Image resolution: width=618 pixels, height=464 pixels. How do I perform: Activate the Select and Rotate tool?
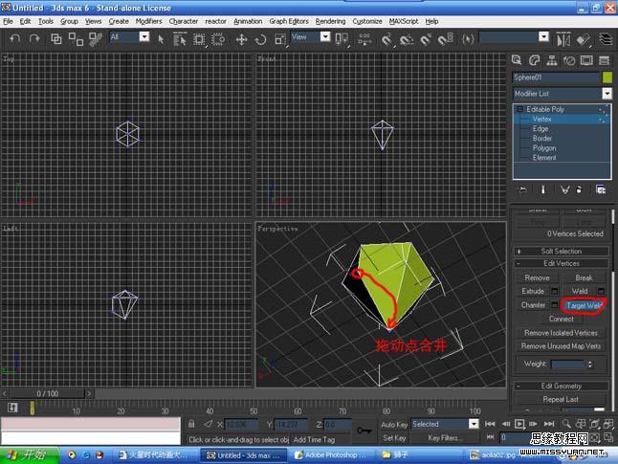click(x=260, y=39)
